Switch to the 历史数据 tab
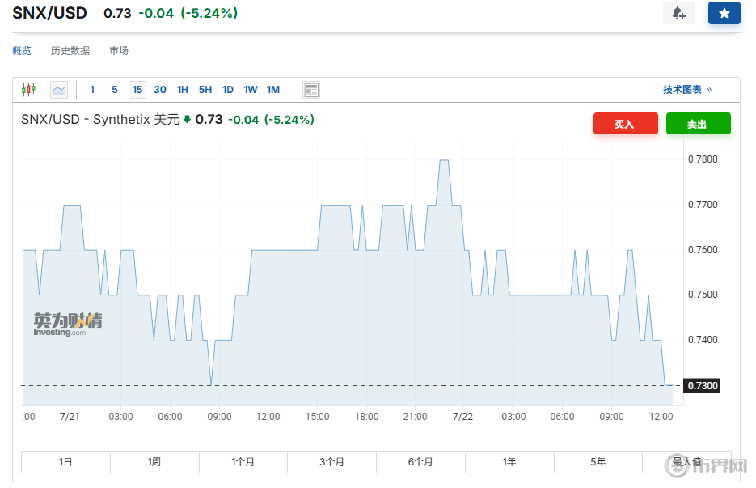 tap(70, 51)
